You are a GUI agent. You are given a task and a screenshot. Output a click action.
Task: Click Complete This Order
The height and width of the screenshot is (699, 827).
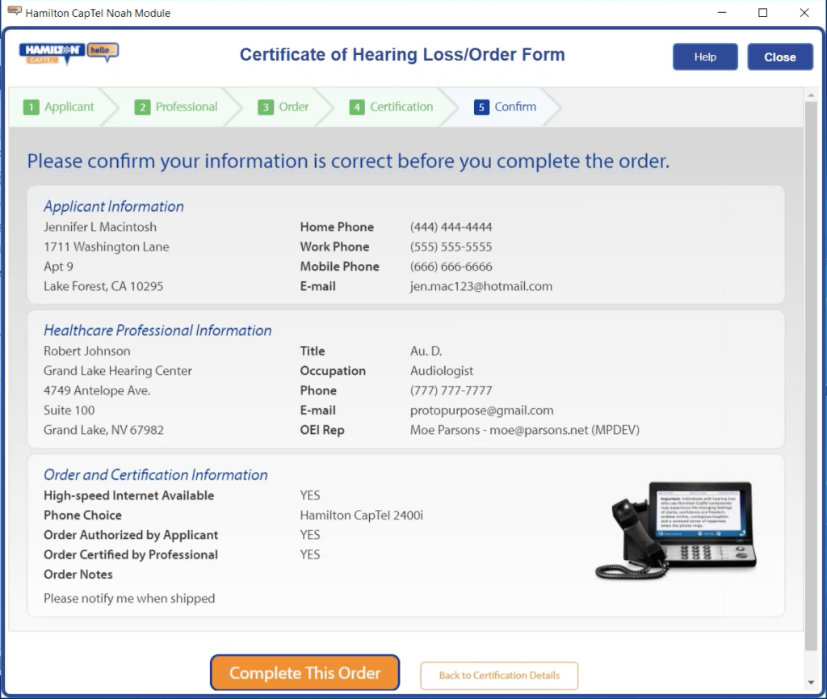[304, 672]
